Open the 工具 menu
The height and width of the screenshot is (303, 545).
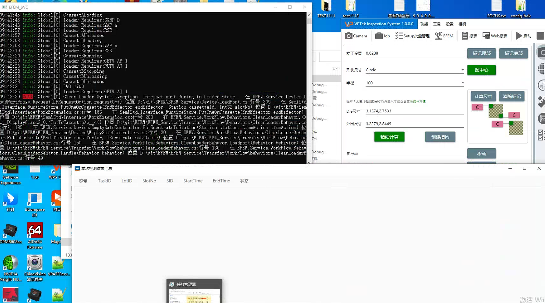(437, 24)
